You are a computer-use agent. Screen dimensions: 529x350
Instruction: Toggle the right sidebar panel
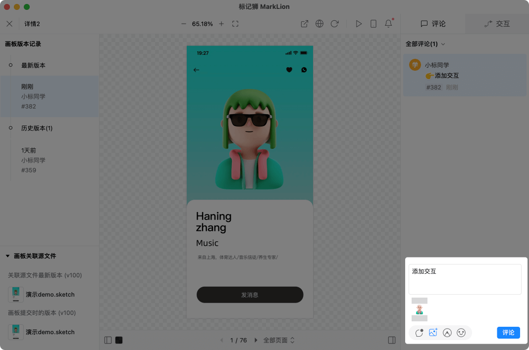pos(392,340)
